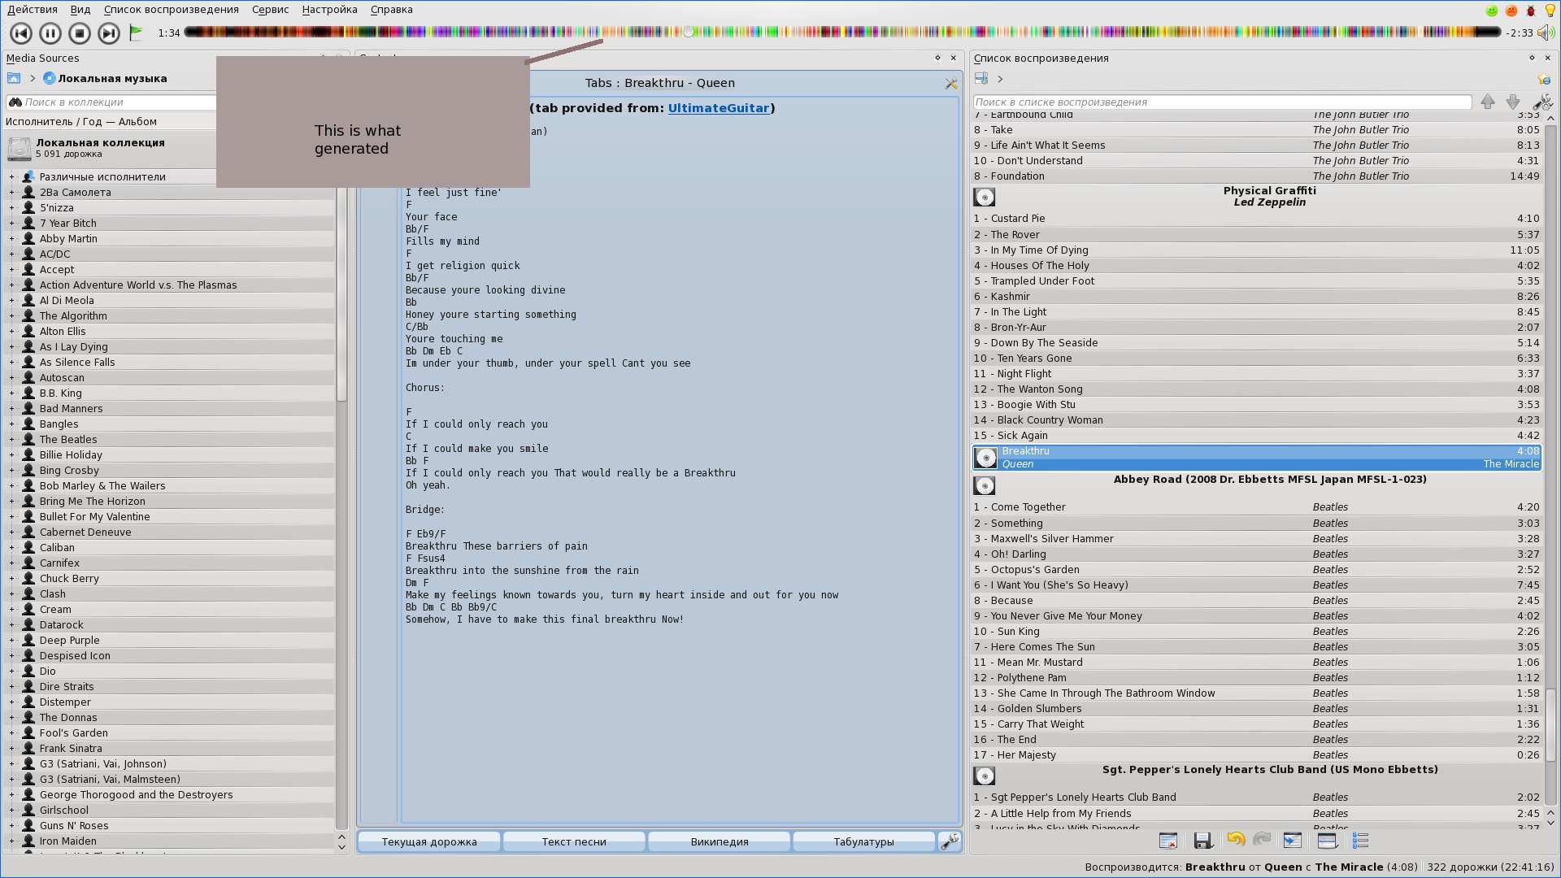Open the playlist layout icon
Image resolution: width=1561 pixels, height=878 pixels.
click(1327, 841)
